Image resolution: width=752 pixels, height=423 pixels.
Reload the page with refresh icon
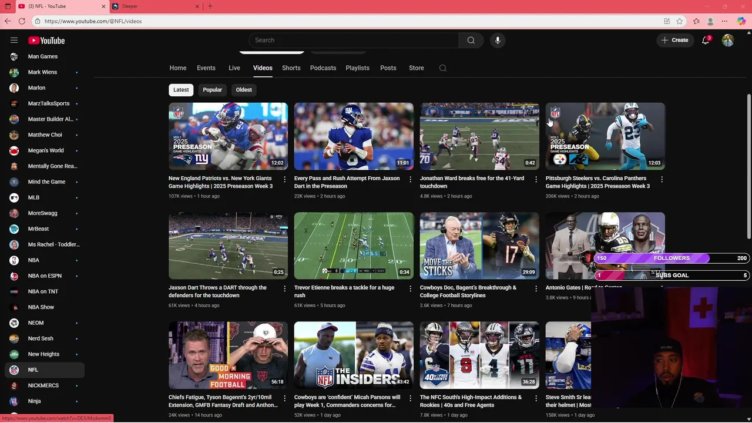(22, 21)
